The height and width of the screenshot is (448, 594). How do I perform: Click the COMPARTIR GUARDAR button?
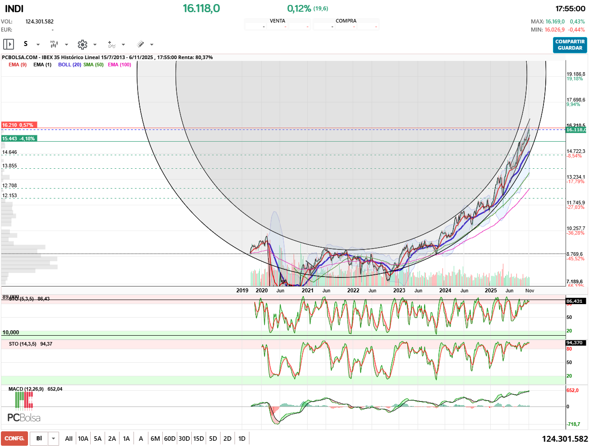[x=570, y=45]
